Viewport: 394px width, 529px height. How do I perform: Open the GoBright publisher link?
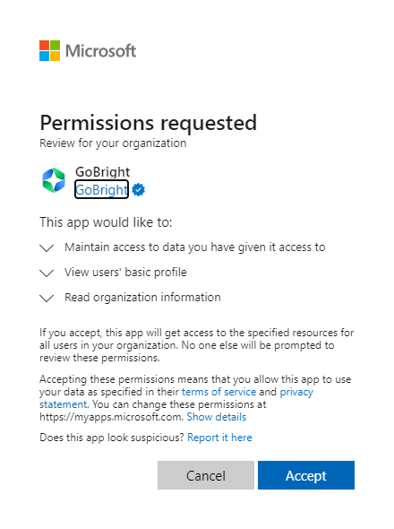point(101,189)
